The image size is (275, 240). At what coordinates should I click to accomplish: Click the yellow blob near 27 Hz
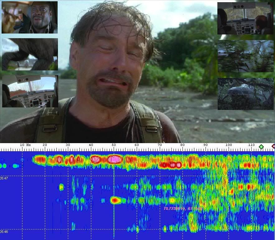(61, 187)
